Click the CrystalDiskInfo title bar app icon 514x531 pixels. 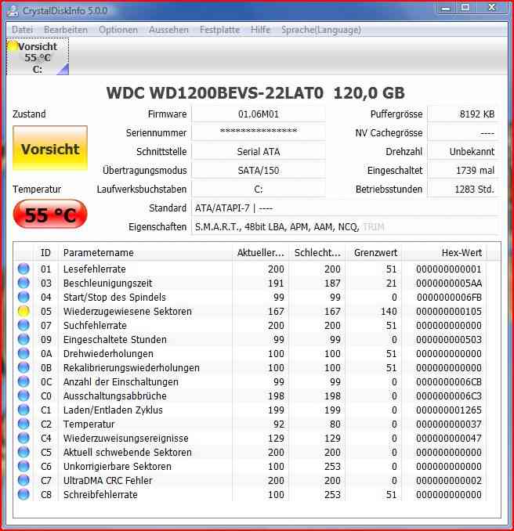(13, 11)
